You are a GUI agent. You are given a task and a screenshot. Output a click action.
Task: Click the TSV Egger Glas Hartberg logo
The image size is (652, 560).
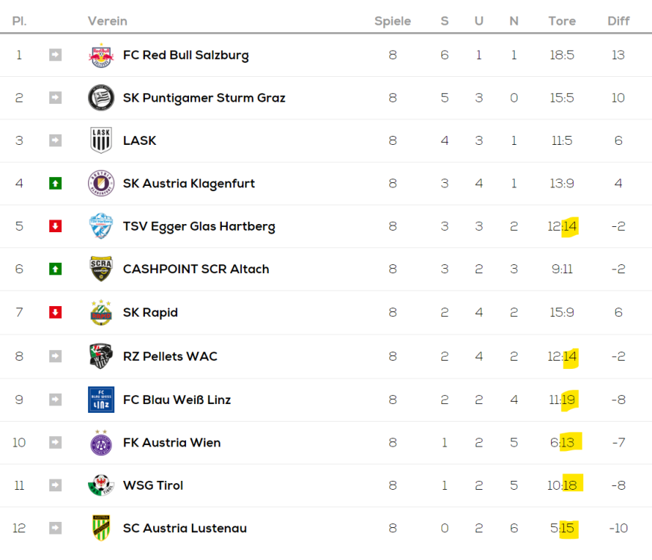[x=101, y=226]
